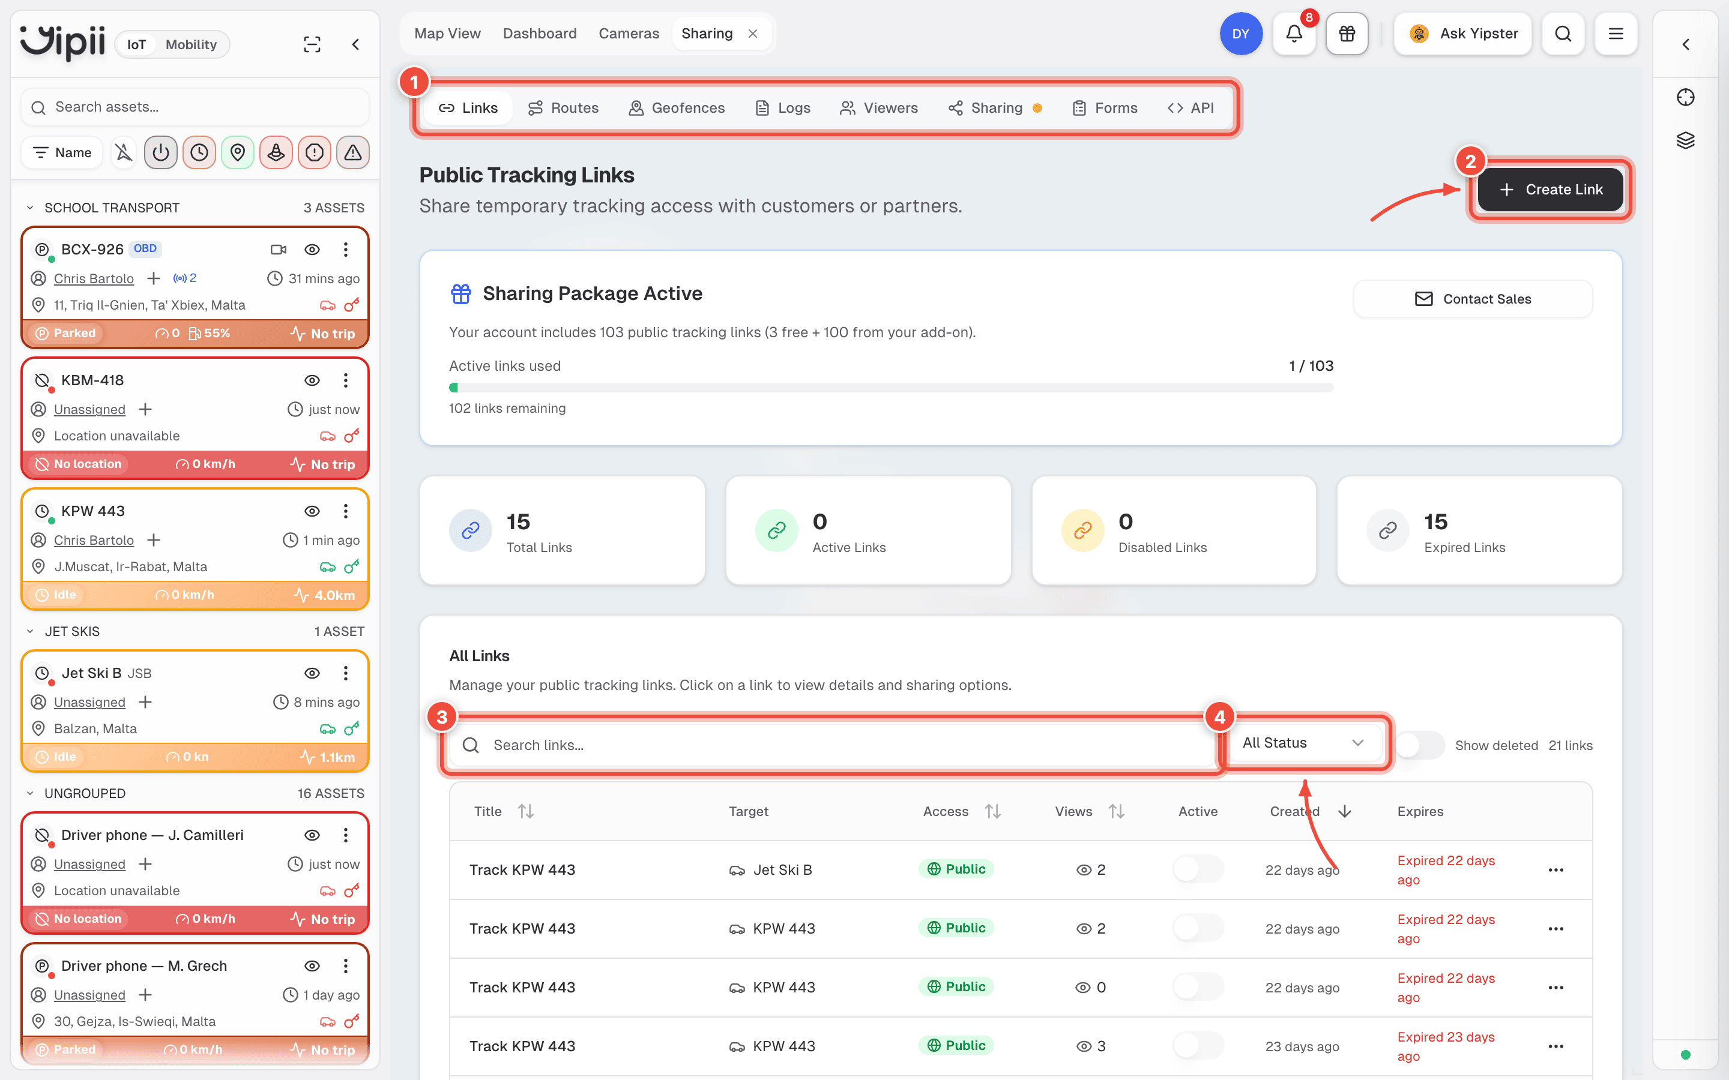Toggle visibility eye for KBM-418
This screenshot has height=1080, width=1729.
click(x=312, y=380)
